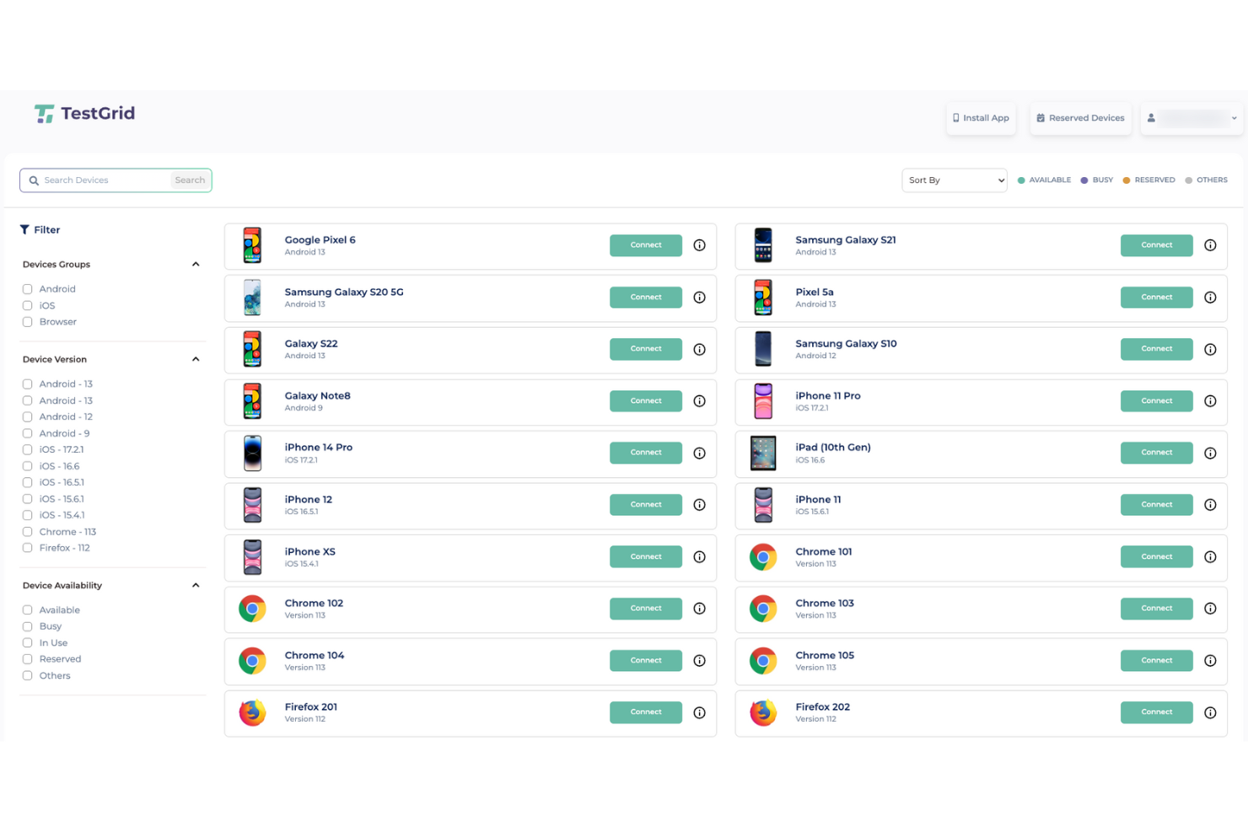Check the Others availability filter
The width and height of the screenshot is (1248, 832).
coord(27,676)
